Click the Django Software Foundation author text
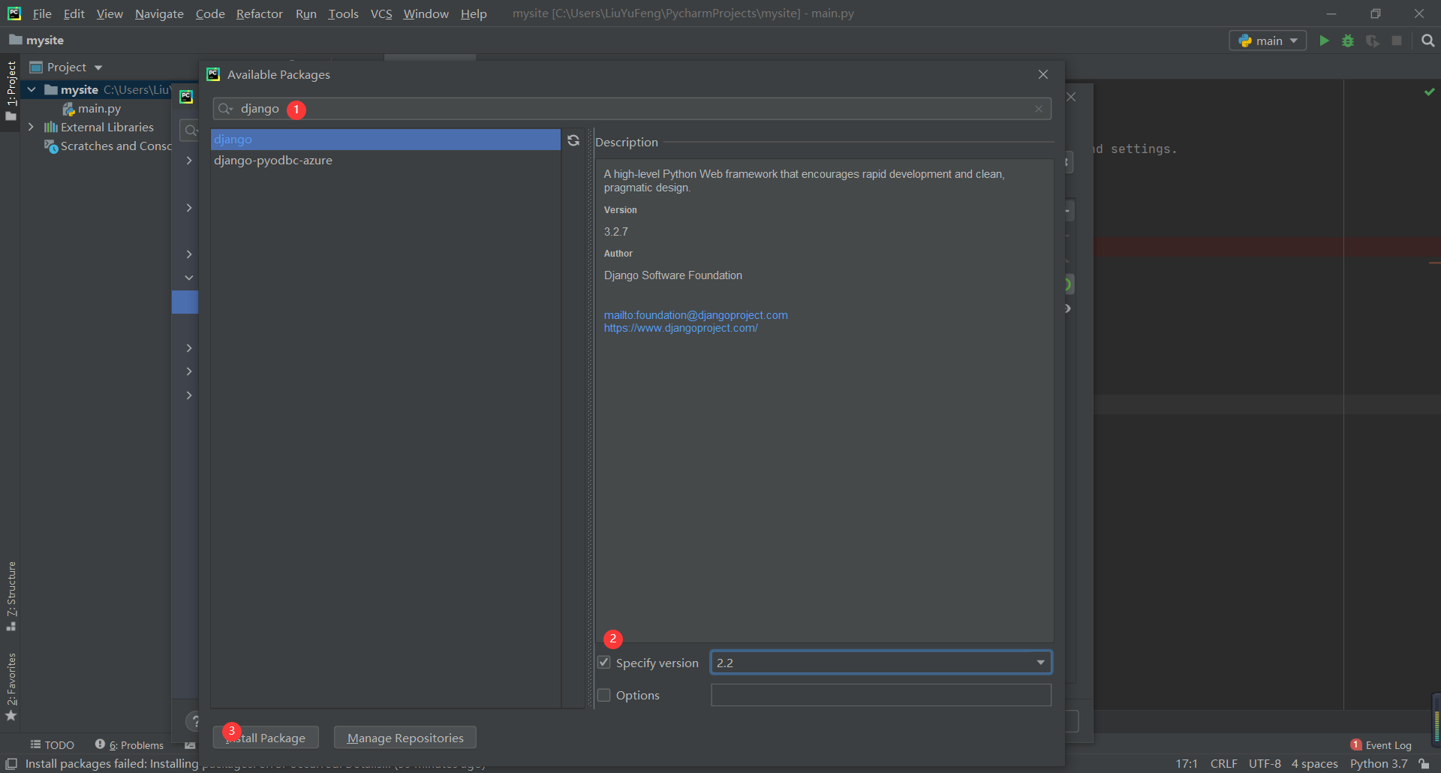The image size is (1441, 773). pos(673,275)
